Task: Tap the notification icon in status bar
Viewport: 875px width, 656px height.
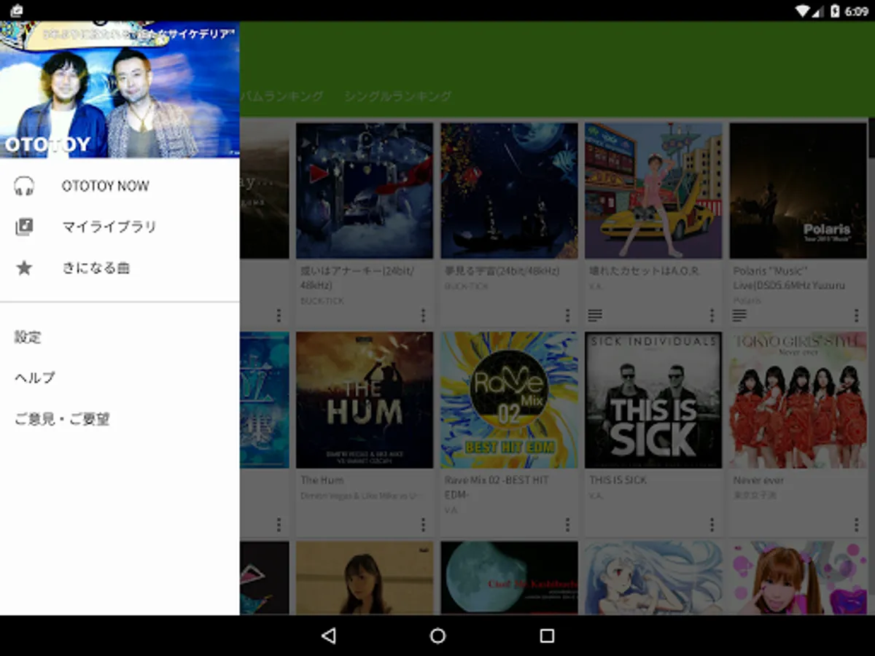Action: pos(16,10)
